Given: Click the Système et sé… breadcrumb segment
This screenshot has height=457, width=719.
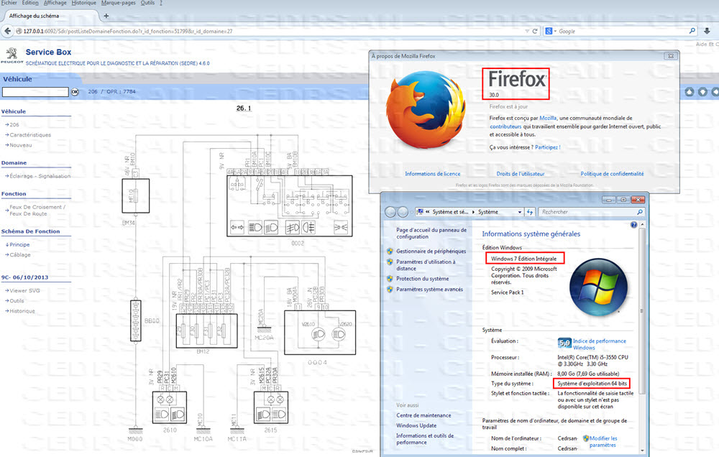Looking at the screenshot, I should 450,212.
